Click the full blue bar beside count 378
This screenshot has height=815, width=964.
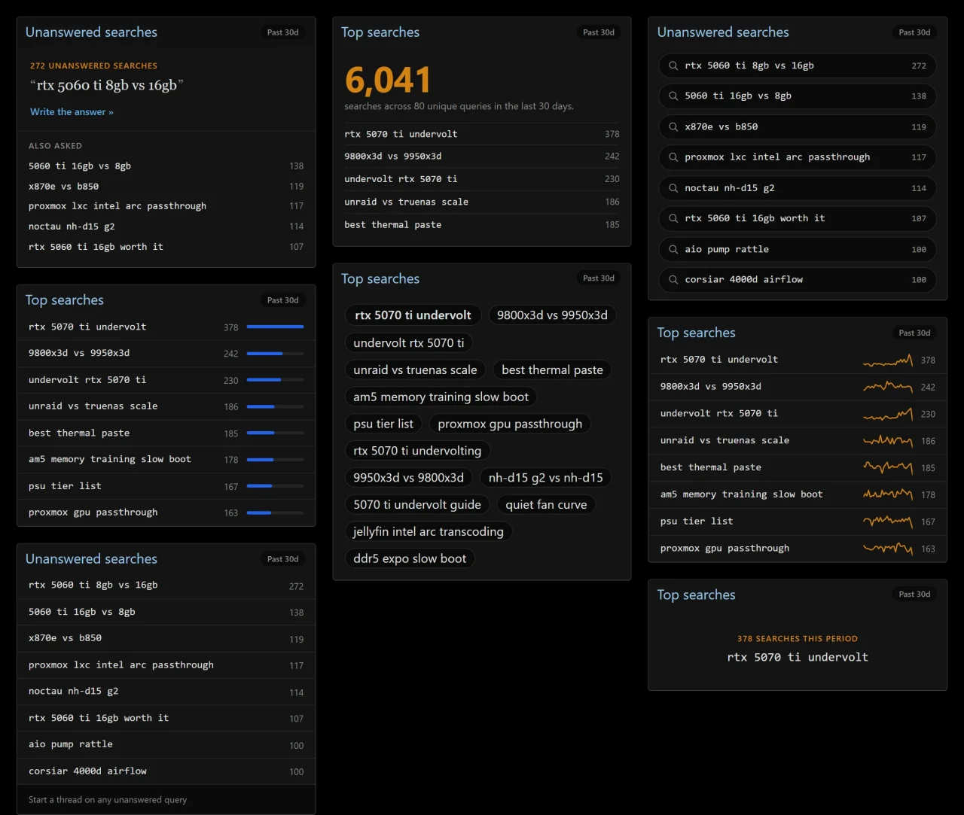click(275, 327)
